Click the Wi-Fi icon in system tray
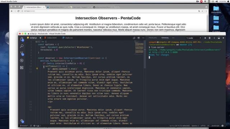This screenshot has width=230, height=129. [205, 1]
